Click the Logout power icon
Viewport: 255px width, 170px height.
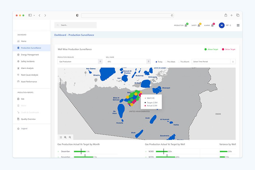pyautogui.click(x=18, y=128)
